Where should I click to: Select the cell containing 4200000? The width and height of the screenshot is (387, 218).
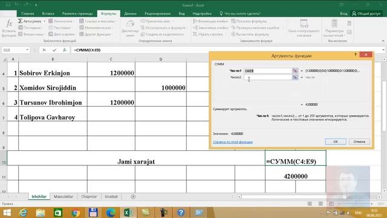pyautogui.click(x=296, y=173)
